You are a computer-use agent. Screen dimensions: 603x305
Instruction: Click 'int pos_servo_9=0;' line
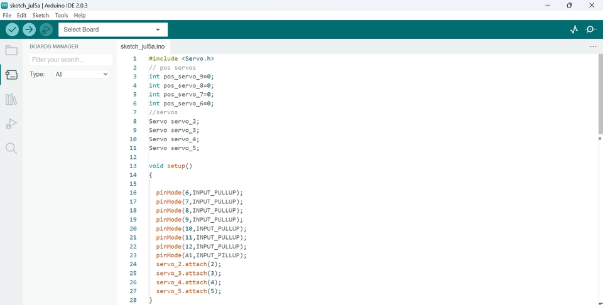(182, 77)
